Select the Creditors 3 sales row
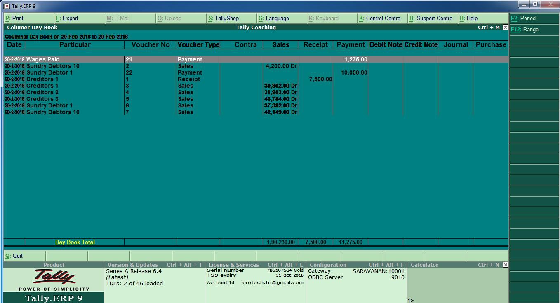 [256, 99]
